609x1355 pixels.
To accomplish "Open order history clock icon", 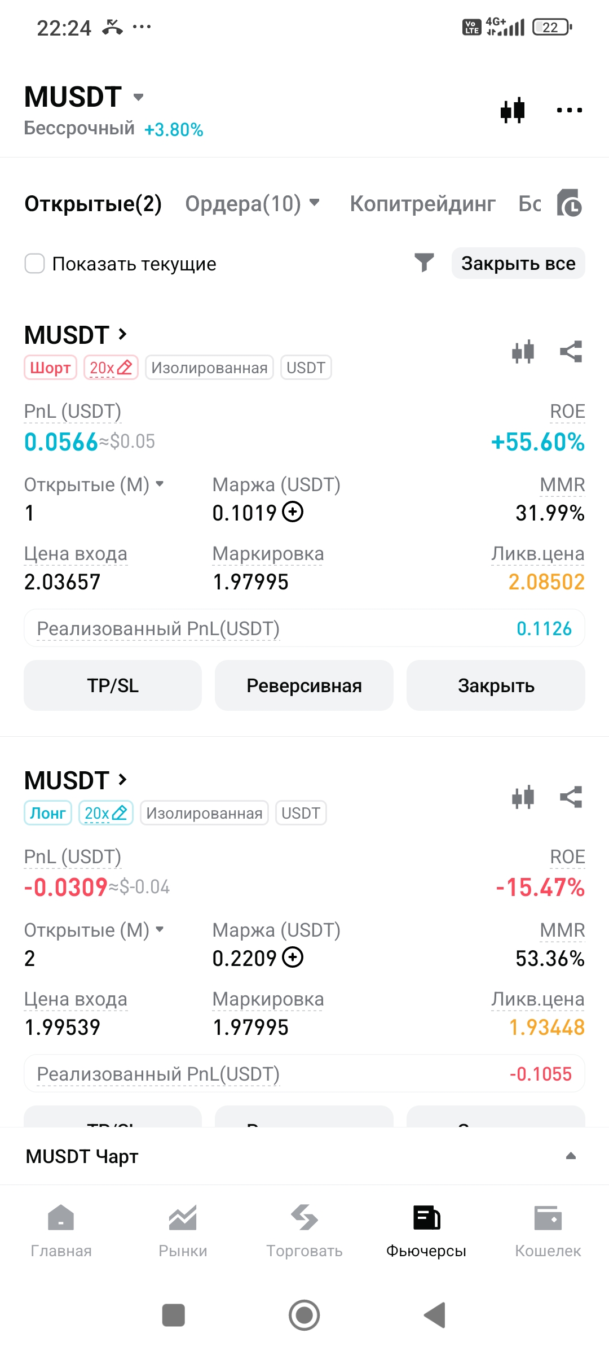I will coord(570,204).
